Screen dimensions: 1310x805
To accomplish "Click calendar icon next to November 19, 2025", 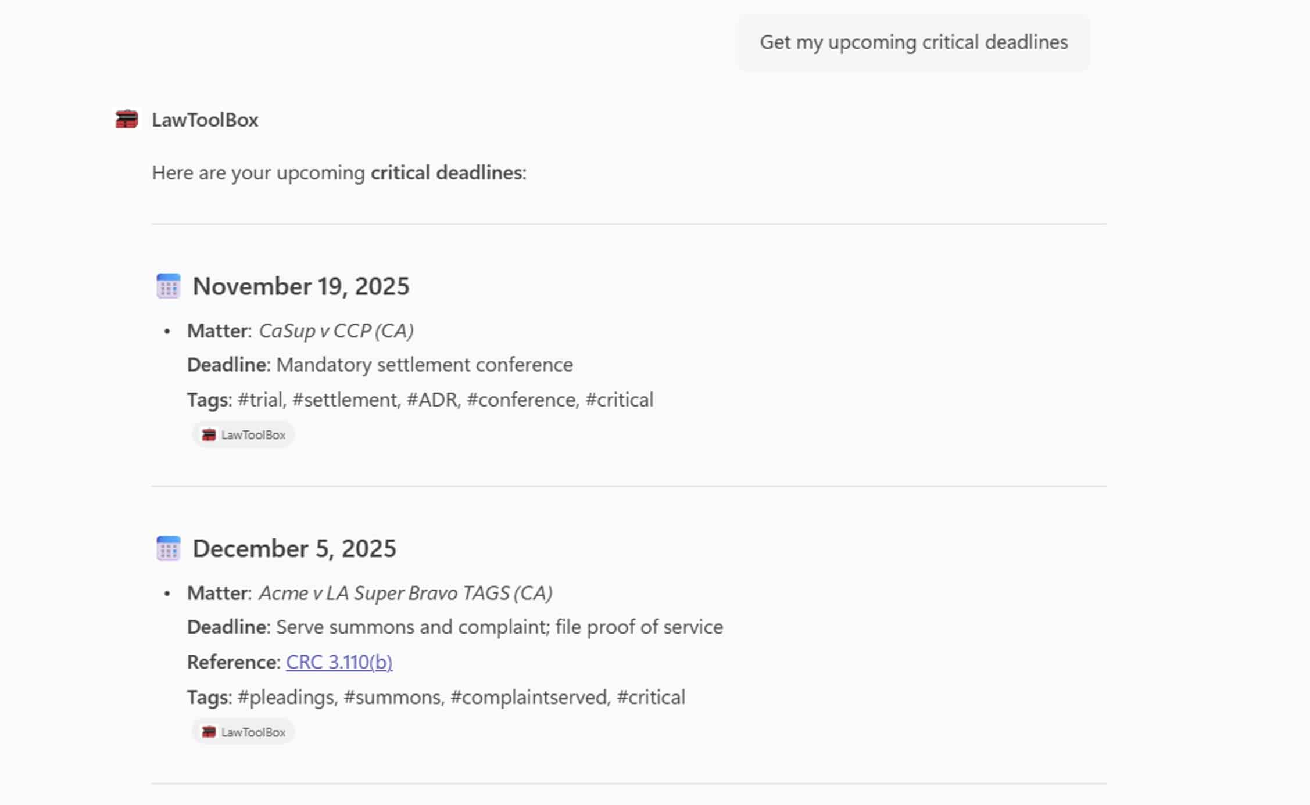I will coord(169,286).
